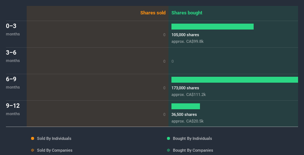Click the Bought By Individuals legend text
Image resolution: width=304 pixels, height=155 pixels.
point(192,138)
